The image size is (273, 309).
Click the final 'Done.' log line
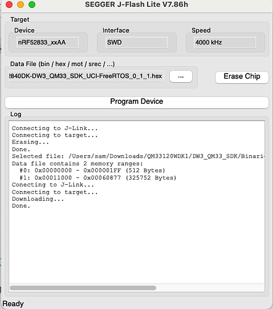coord(21,206)
